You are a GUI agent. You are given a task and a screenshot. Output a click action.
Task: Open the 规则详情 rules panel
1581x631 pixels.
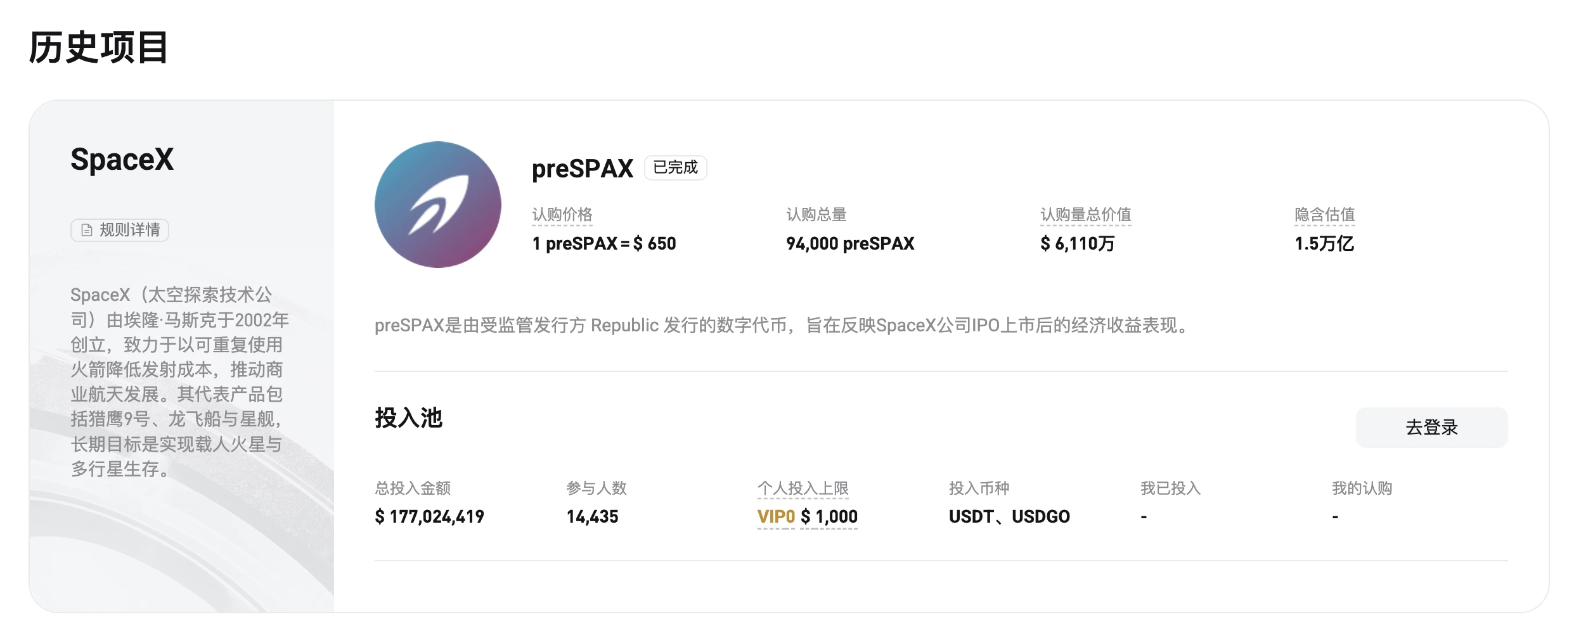119,231
